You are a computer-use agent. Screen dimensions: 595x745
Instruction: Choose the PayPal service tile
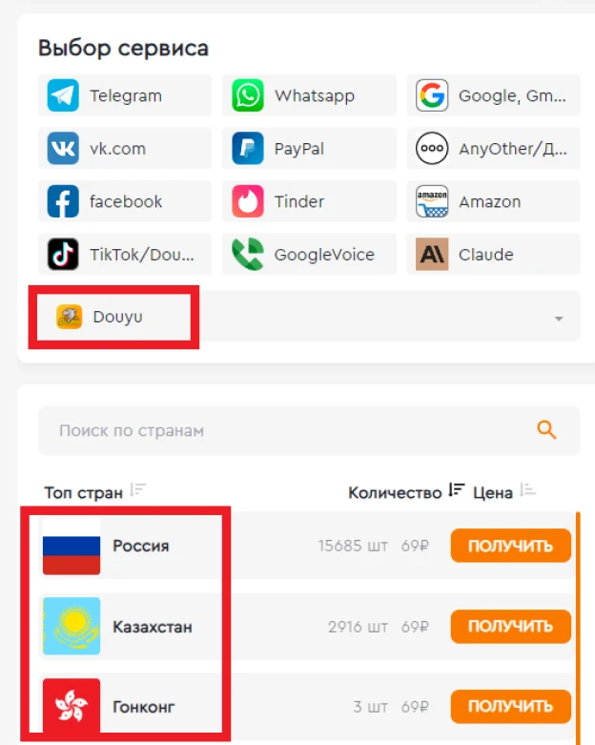click(x=309, y=148)
